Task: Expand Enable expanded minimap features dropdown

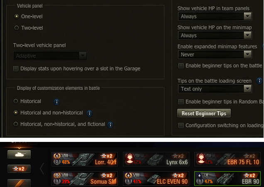Action: point(215,54)
